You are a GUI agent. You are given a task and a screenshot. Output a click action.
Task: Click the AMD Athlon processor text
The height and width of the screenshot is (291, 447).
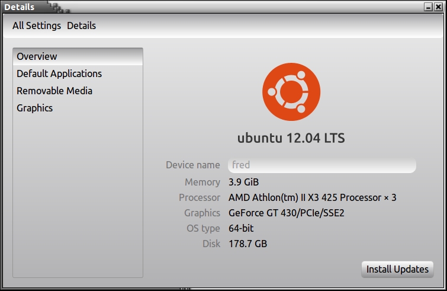[x=312, y=197]
